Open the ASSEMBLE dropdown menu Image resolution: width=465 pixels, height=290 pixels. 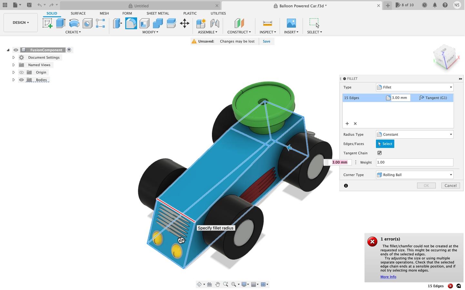coord(208,32)
